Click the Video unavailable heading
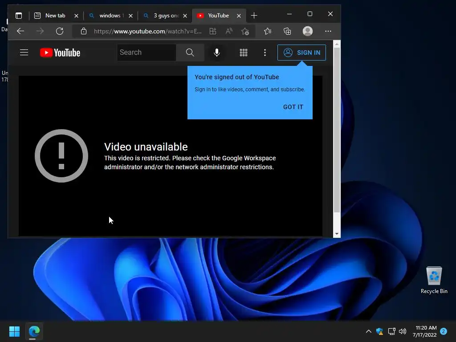 pos(146,147)
